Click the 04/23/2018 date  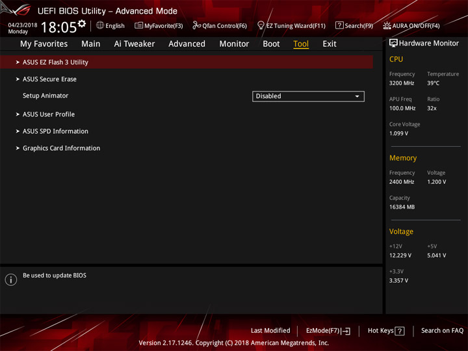coord(23,25)
